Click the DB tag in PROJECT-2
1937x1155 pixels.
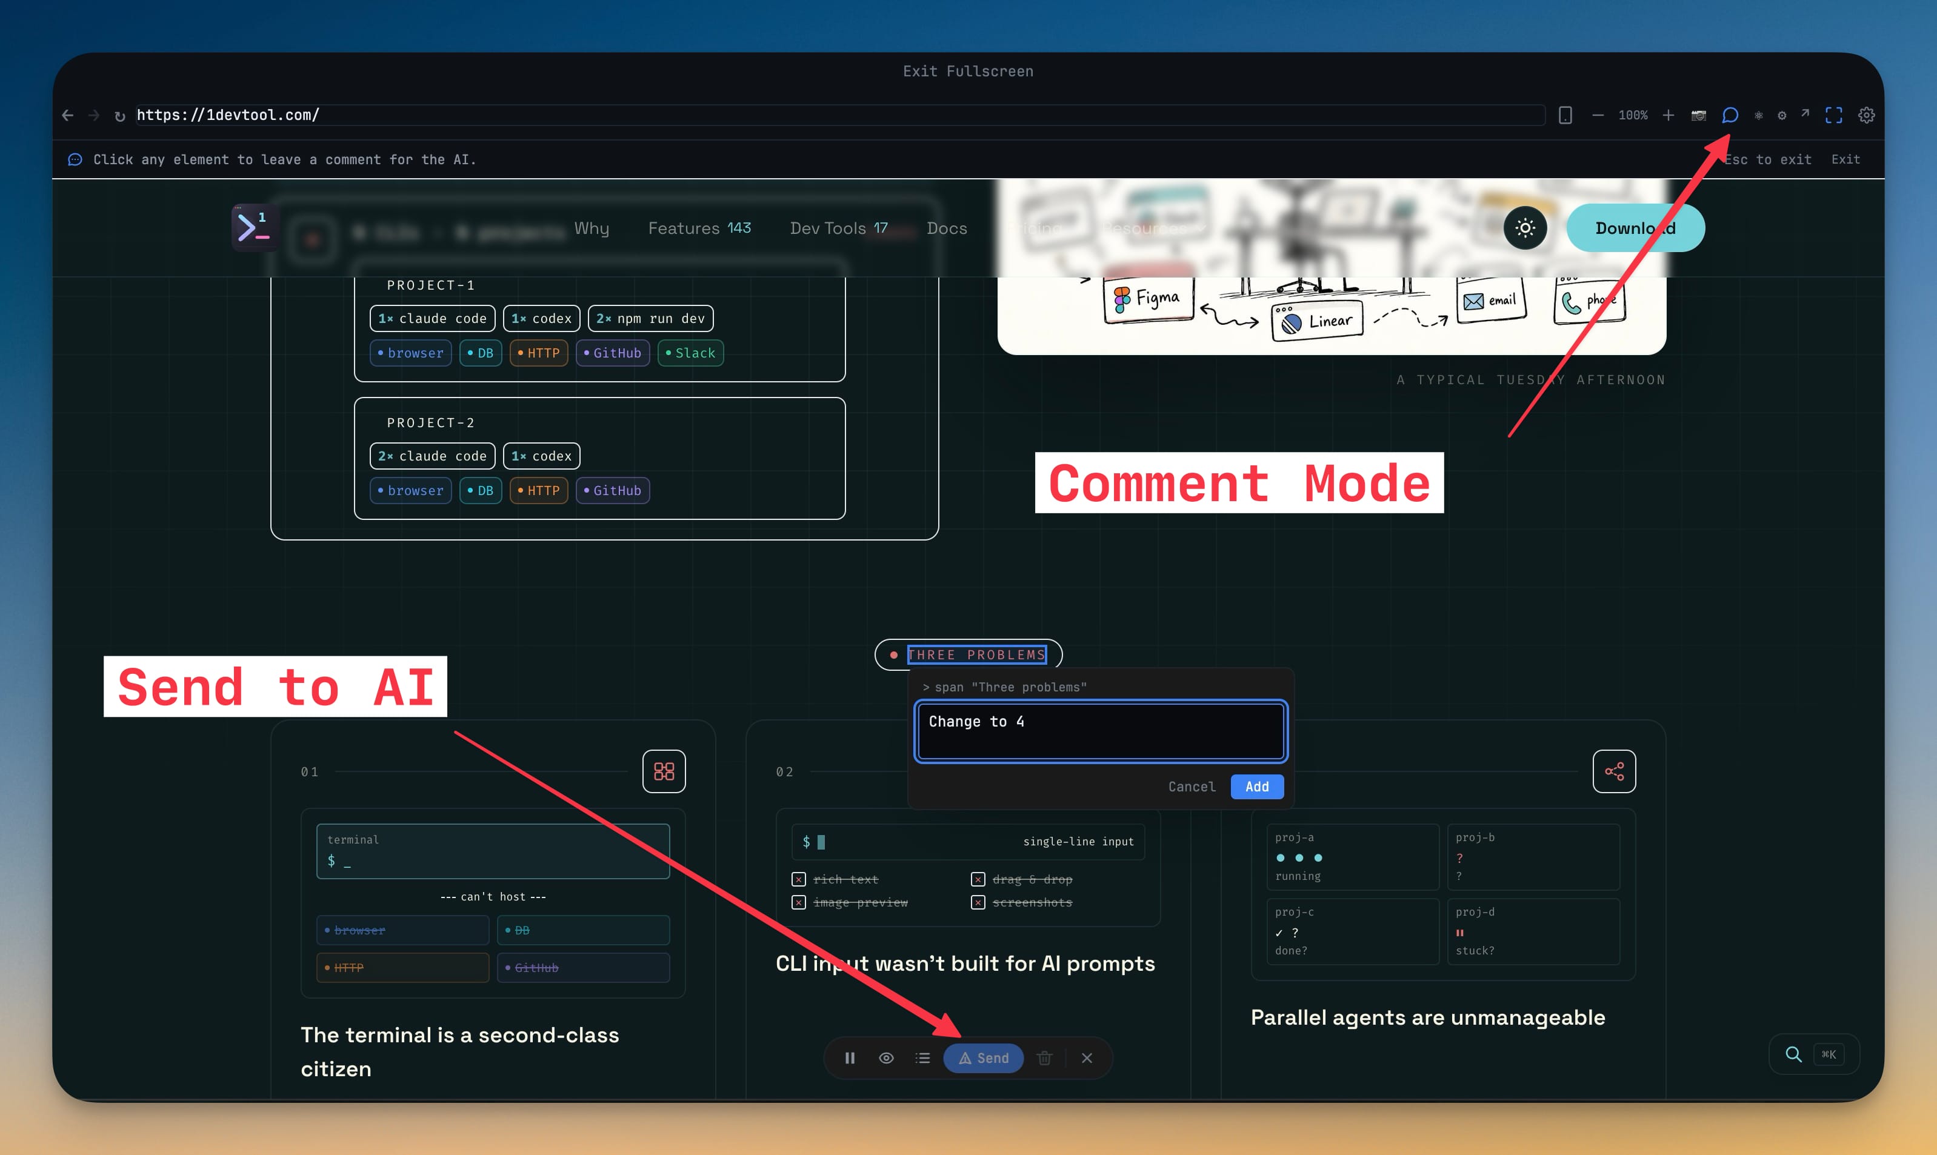click(480, 490)
